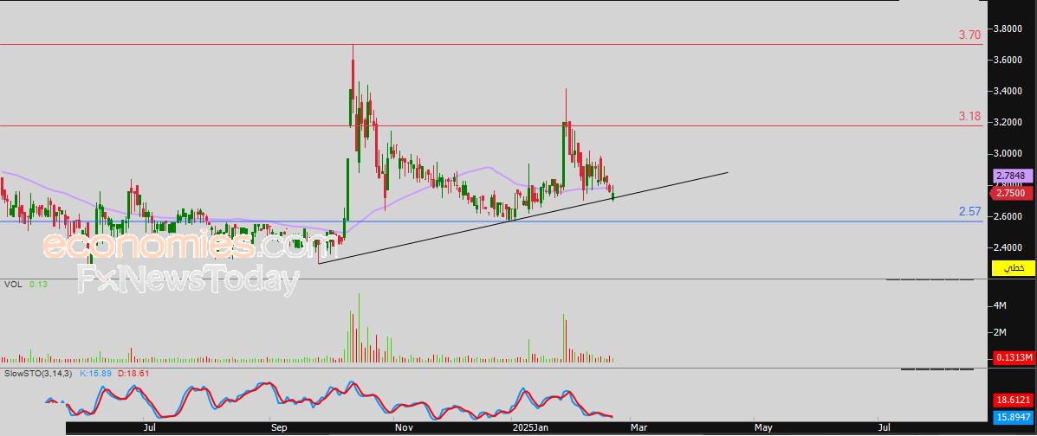Viewport: 1037px width, 436px height.
Task: Click the 3.4000 price axis value
Action: click(x=1009, y=91)
